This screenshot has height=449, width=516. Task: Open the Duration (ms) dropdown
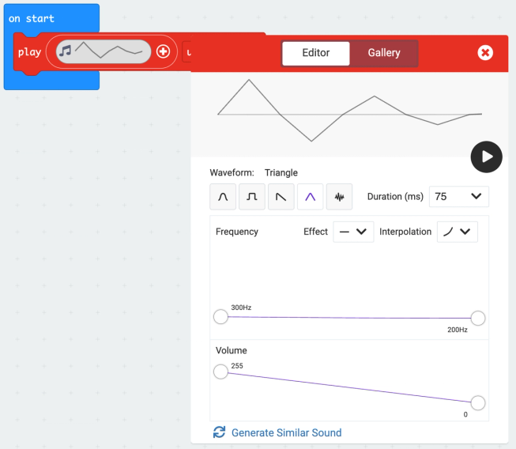coord(459,197)
